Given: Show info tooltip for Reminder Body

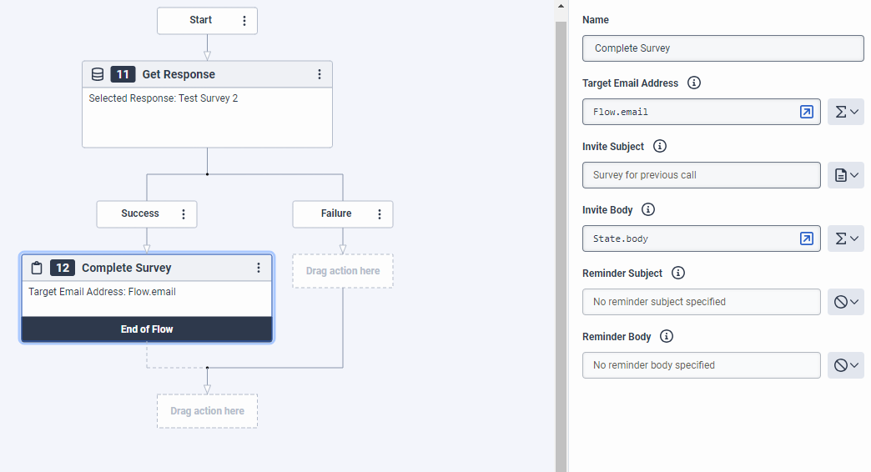Looking at the screenshot, I should (x=667, y=337).
